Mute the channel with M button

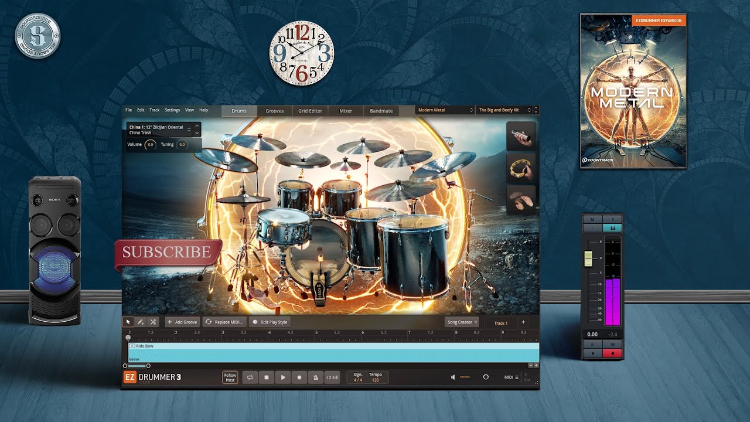[593, 219]
